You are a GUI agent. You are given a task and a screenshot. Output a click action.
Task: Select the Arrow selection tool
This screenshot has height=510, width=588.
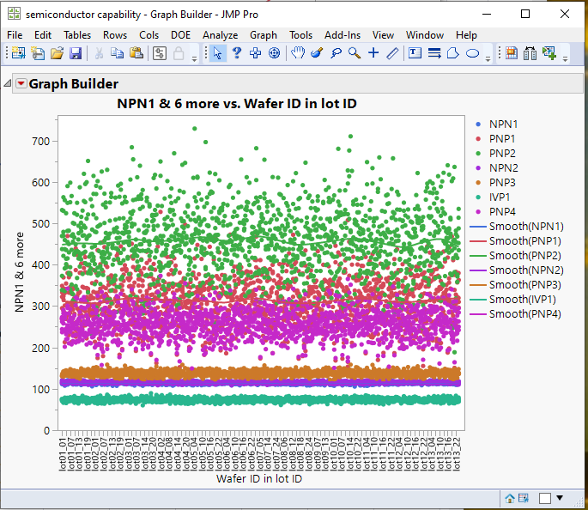pyautogui.click(x=218, y=53)
